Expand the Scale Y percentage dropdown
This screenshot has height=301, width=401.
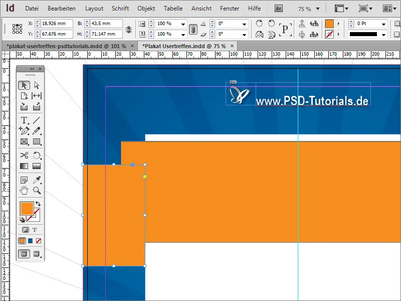tap(183, 34)
